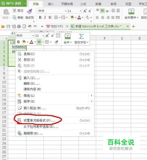Click the distributed alignment icon
Image resolution: width=147 pixels, height=160 pixels.
tap(118, 17)
